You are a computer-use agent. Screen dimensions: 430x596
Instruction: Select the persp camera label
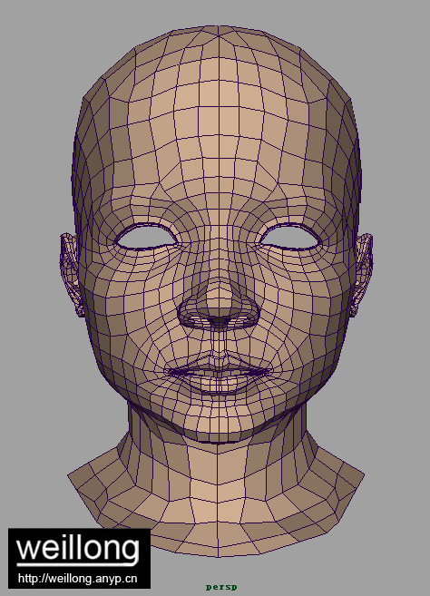click(x=221, y=587)
